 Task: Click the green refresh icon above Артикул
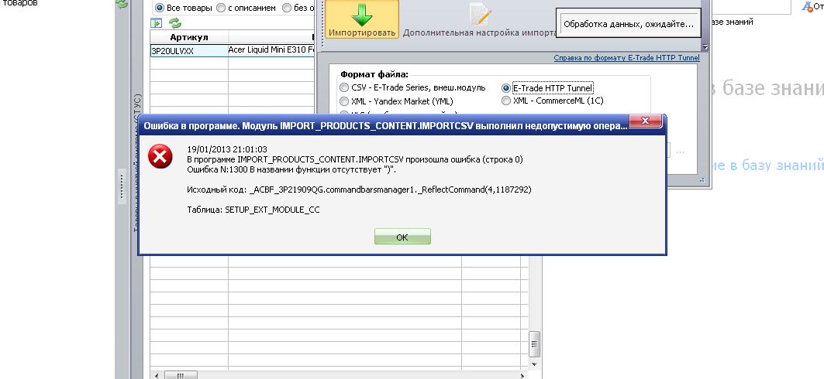click(175, 23)
